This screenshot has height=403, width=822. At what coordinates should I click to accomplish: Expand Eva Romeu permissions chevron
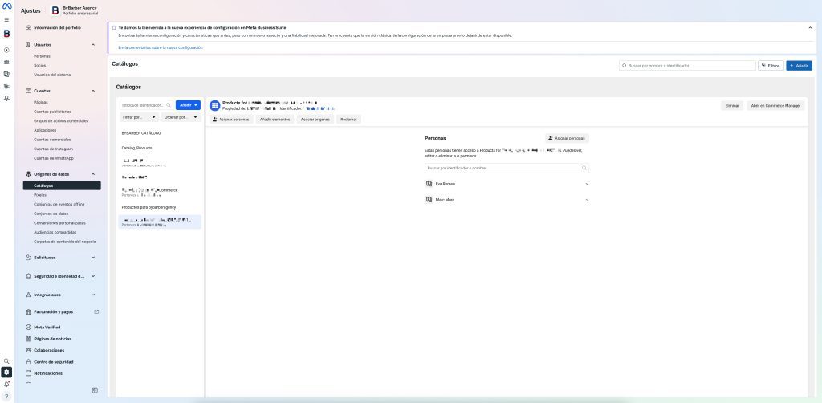(x=587, y=184)
